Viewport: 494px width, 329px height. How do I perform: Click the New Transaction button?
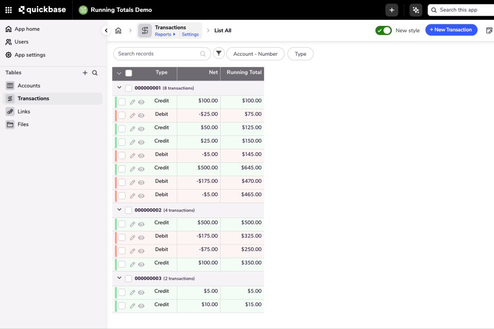click(451, 30)
